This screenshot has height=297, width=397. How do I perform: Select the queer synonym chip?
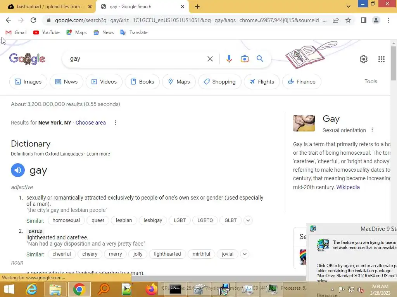point(98,220)
